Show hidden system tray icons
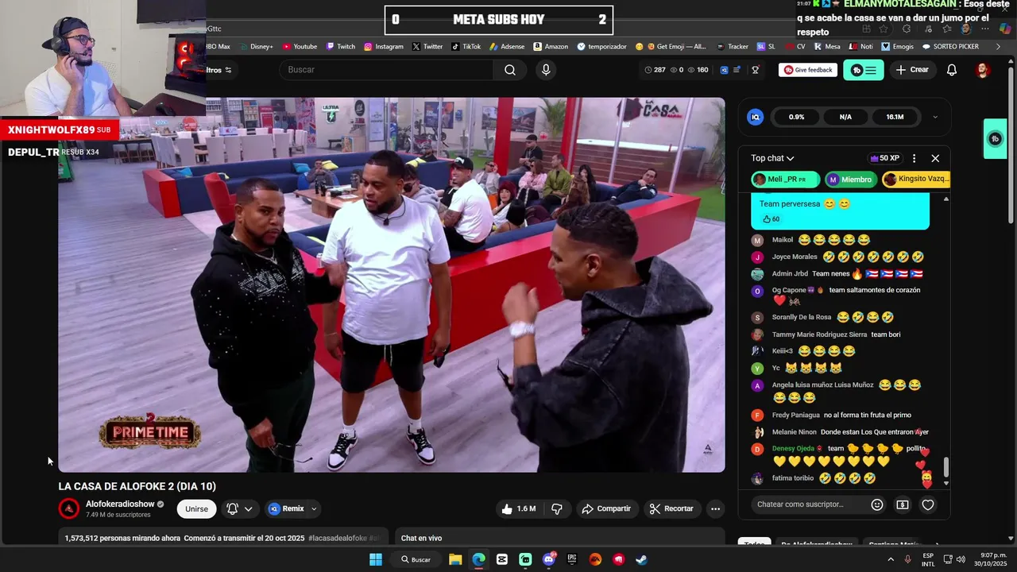The width and height of the screenshot is (1017, 572). click(x=891, y=559)
